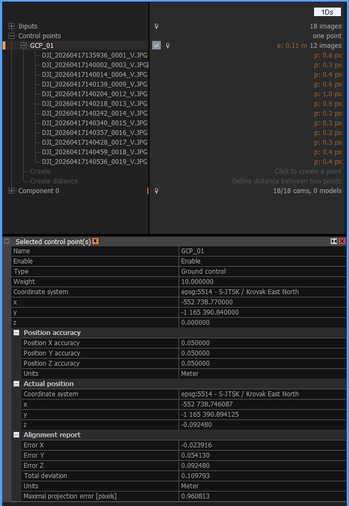Expand the Component 0 node
The image size is (349, 506).
click(11, 191)
